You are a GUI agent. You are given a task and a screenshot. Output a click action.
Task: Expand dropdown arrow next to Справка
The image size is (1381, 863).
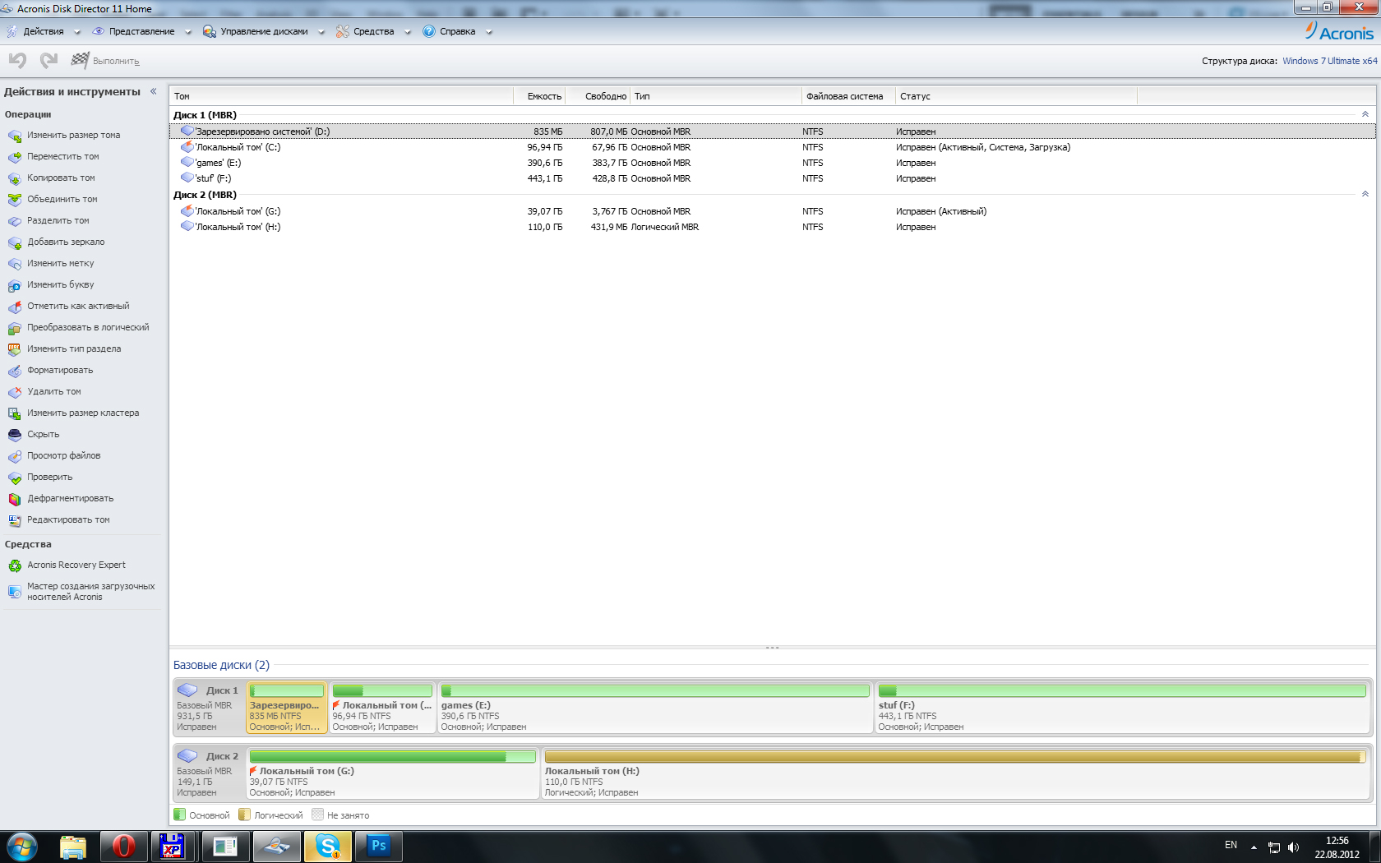click(x=488, y=32)
